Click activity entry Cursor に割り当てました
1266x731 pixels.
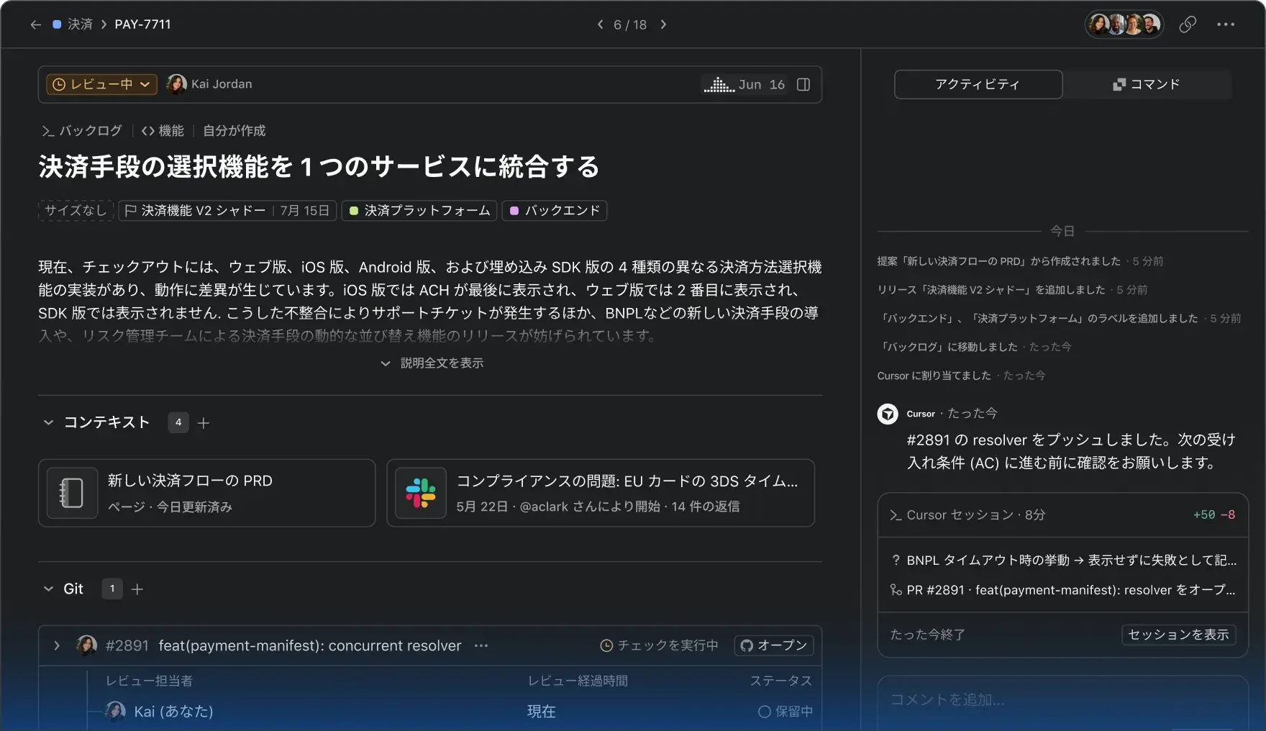point(962,376)
